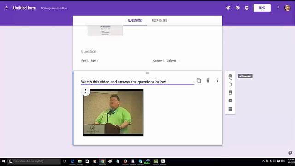Open File Explorer from the taskbar
This screenshot has height=166, width=295.
click(x=80, y=161)
